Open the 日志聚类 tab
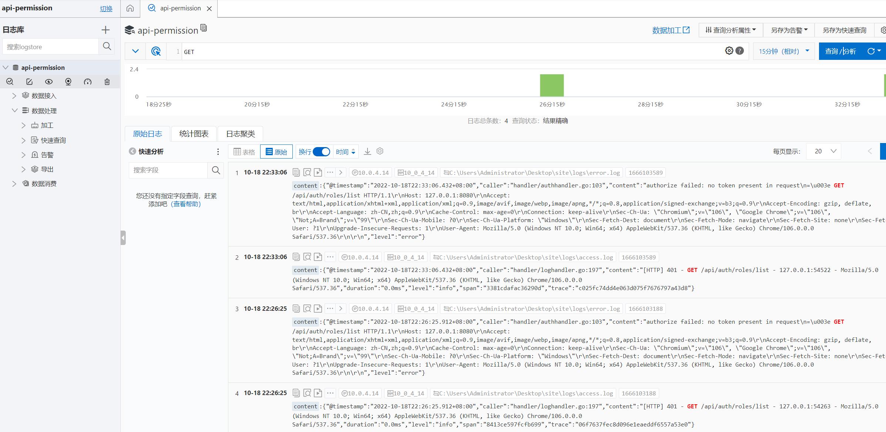 pyautogui.click(x=240, y=133)
